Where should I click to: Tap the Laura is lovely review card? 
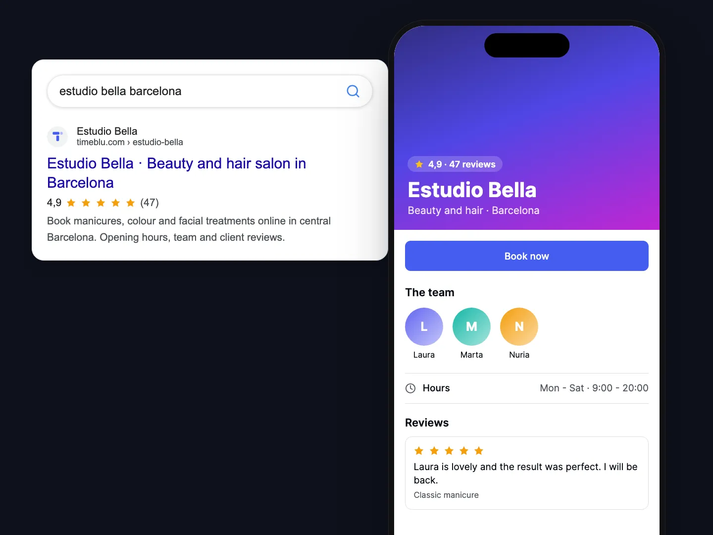(527, 473)
